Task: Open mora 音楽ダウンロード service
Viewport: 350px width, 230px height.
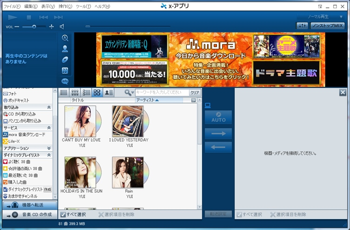Action: click(27, 135)
